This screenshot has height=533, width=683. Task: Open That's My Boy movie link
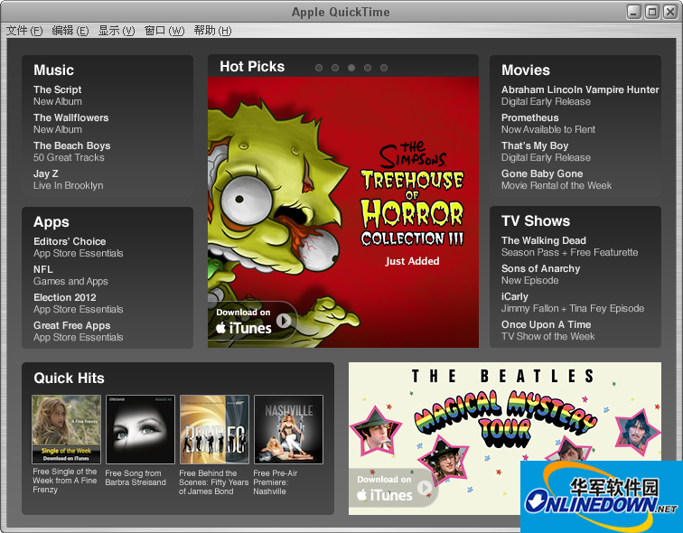tap(546, 152)
